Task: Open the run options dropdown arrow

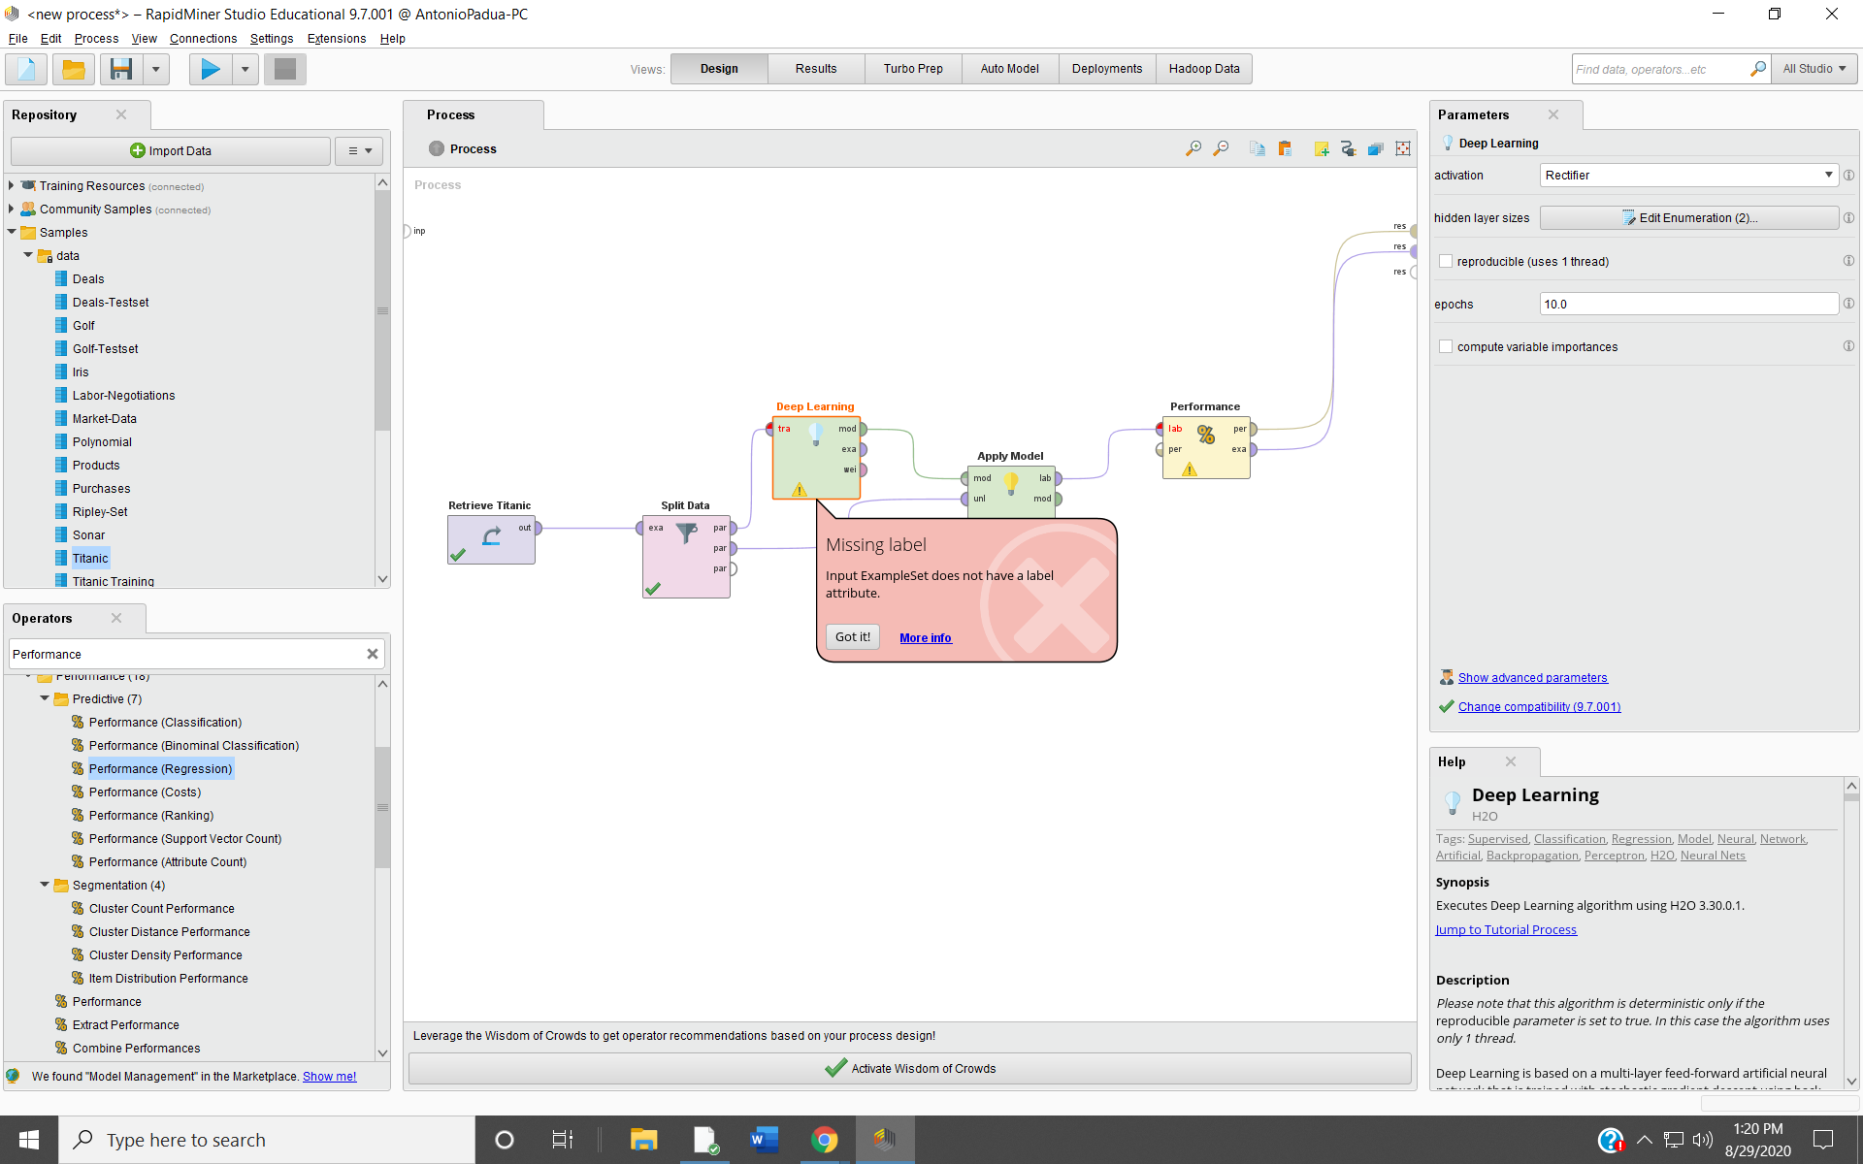Action: pyautogui.click(x=245, y=69)
